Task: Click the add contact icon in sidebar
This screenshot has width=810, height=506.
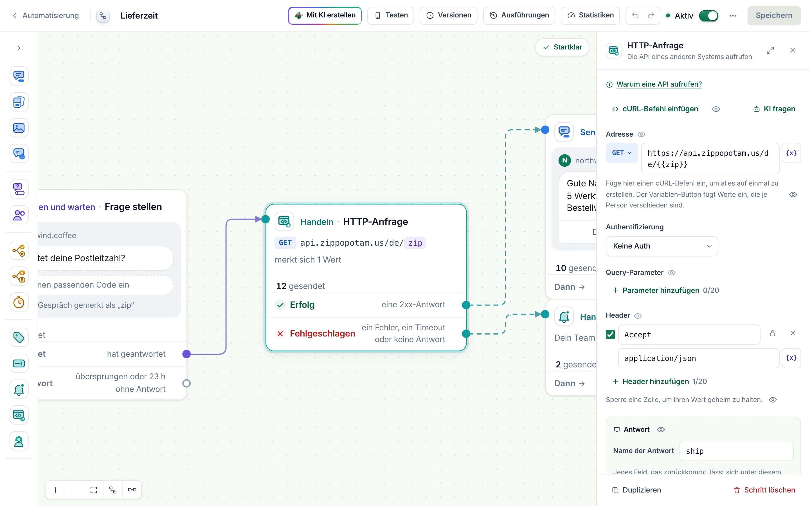Action: 19,215
